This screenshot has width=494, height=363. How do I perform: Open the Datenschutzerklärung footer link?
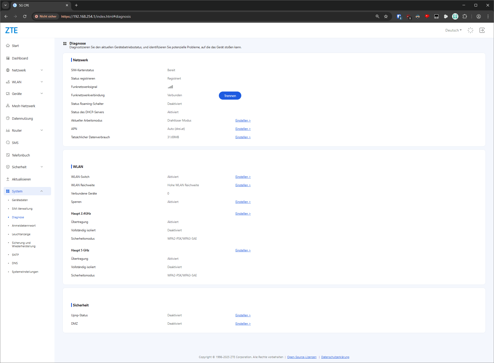(x=335, y=357)
